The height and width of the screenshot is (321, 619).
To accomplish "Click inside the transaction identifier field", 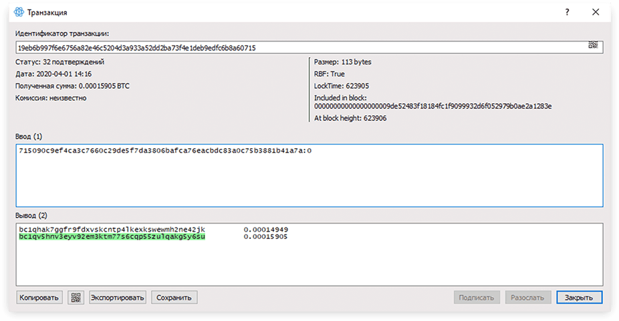I will point(309,48).
